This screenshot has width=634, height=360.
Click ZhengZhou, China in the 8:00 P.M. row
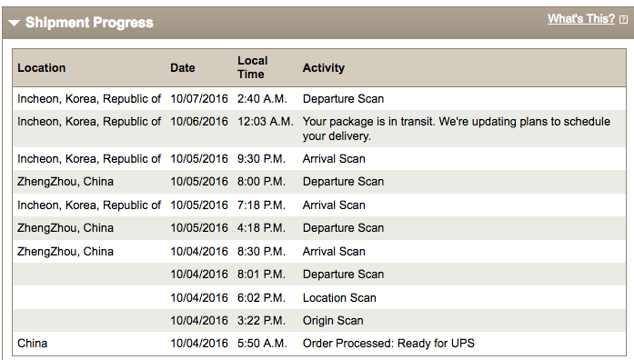(65, 182)
